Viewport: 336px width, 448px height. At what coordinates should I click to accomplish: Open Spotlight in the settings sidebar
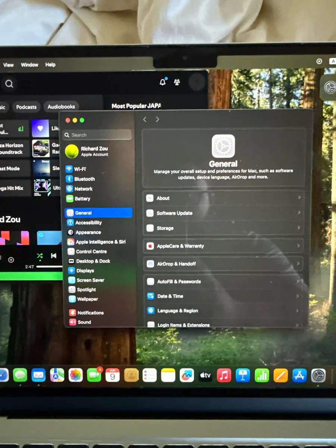click(x=82, y=290)
